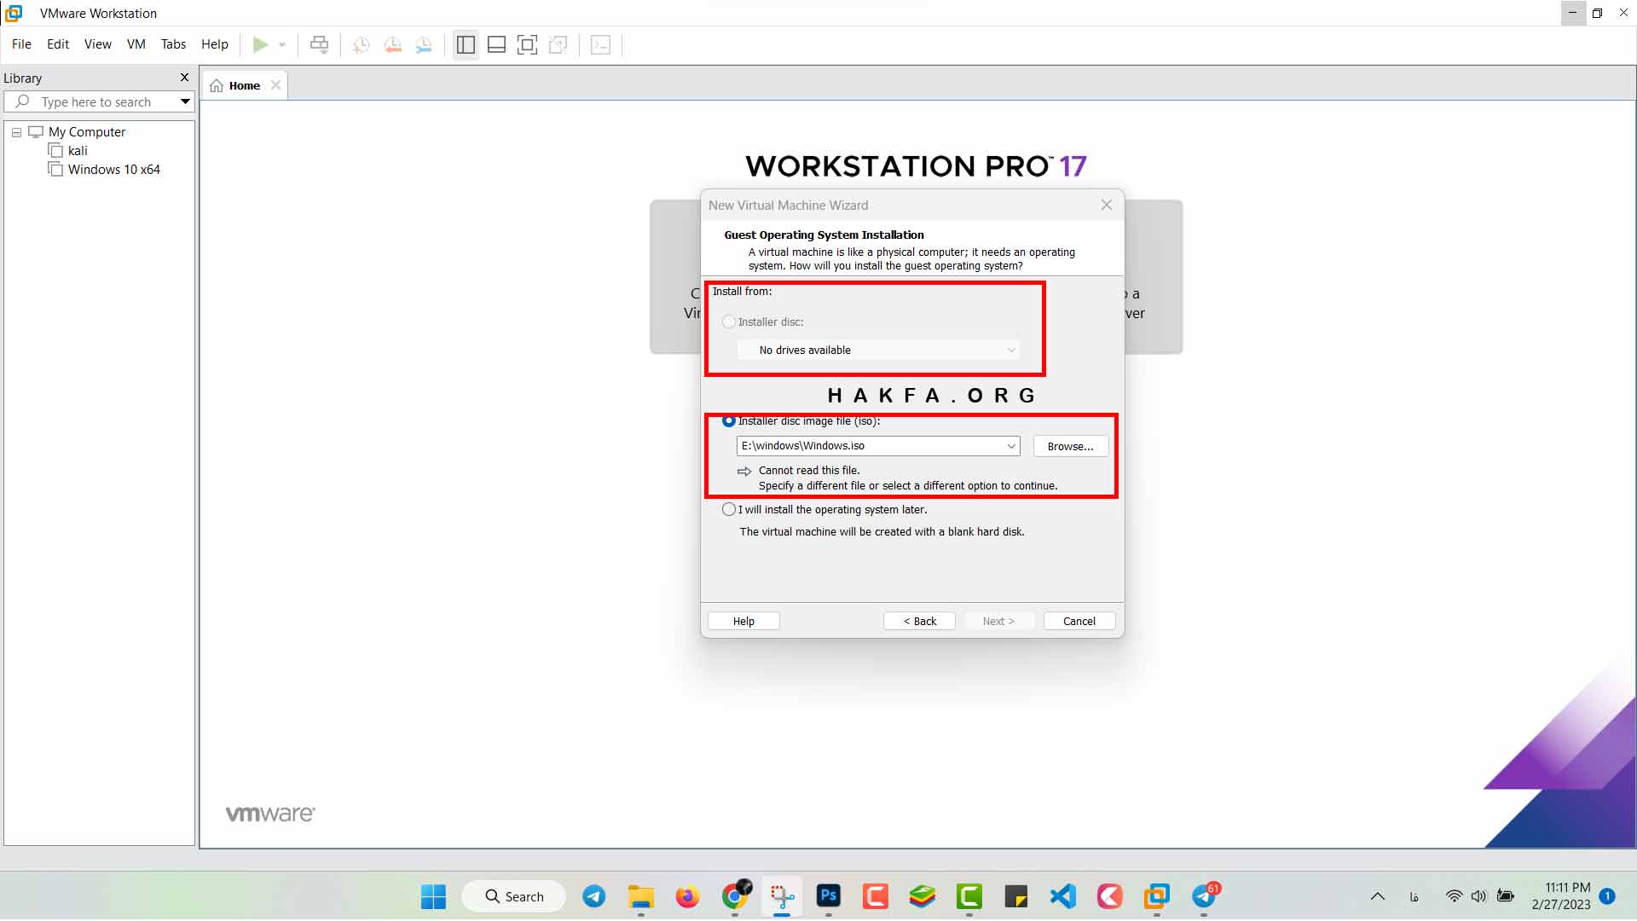Click the wizard Help button

743,622
